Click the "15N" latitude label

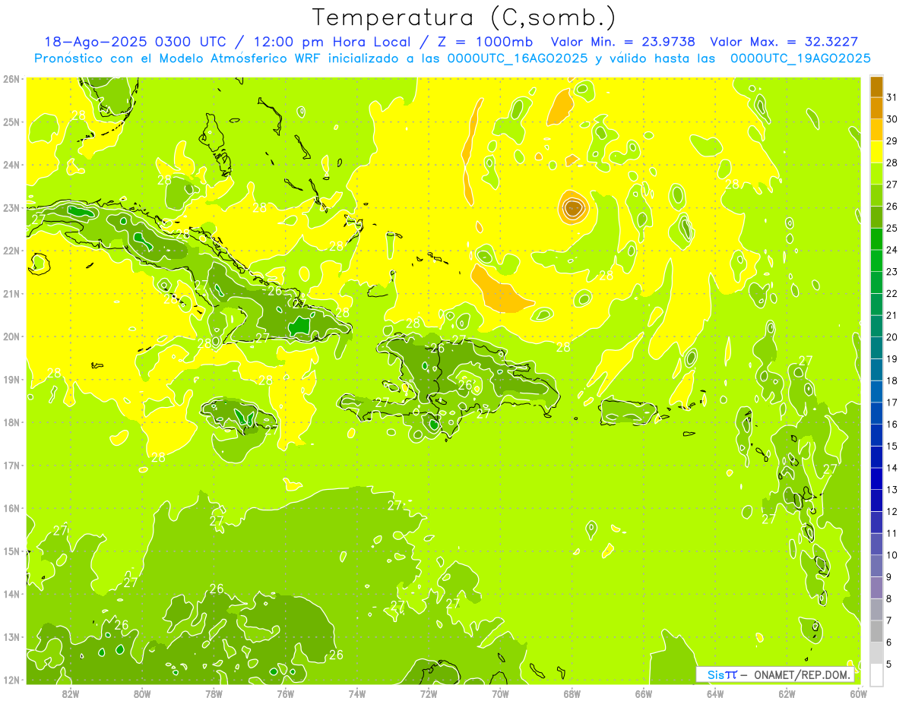tap(11, 551)
